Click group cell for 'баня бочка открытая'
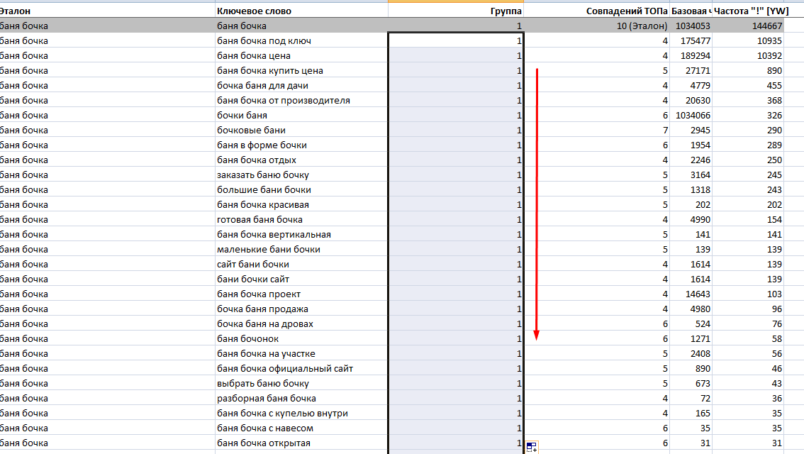This screenshot has height=454, width=804. coord(456,443)
